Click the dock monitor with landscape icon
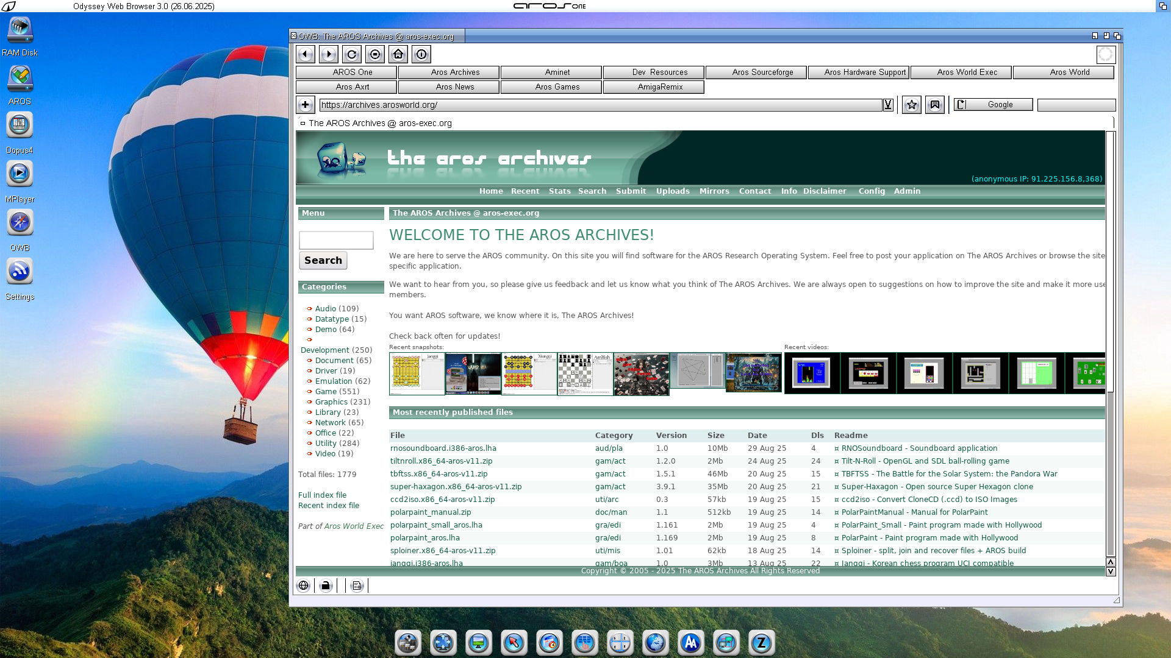 [479, 643]
